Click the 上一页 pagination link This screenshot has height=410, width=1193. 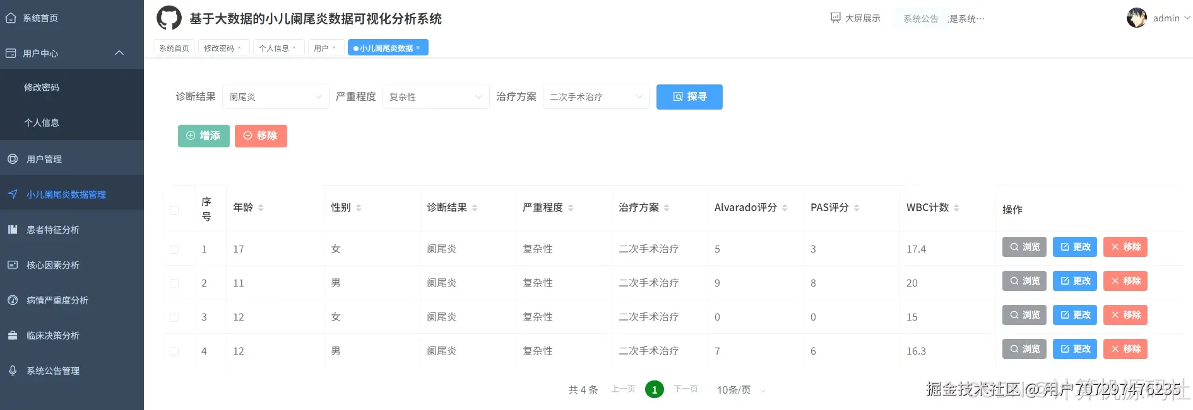click(x=623, y=389)
